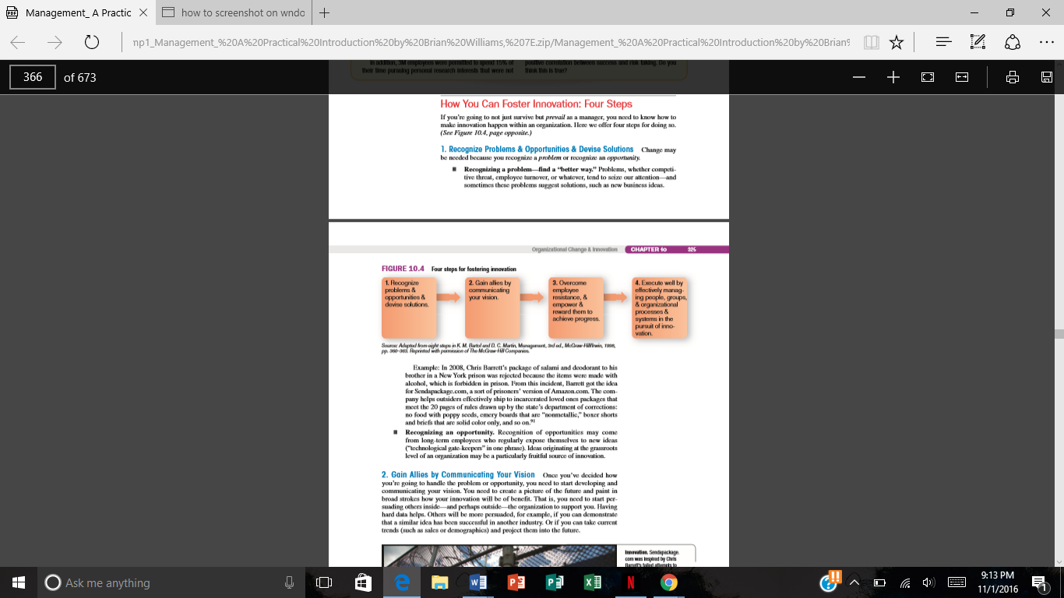Make a Web Note
Viewport: 1064px width, 598px height.
click(x=978, y=43)
